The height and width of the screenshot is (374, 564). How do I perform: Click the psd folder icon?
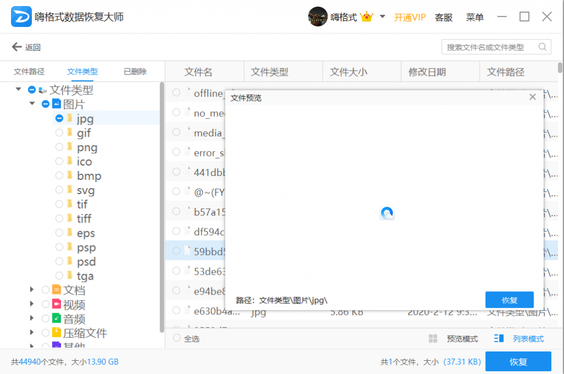click(x=70, y=261)
